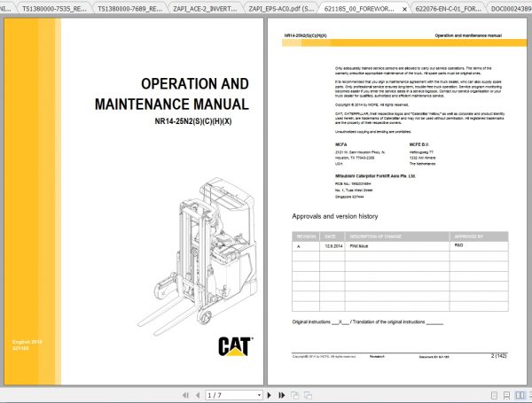Close the 621185_00_FOREWOR... tab
This screenshot has width=532, height=403.
(x=404, y=9)
